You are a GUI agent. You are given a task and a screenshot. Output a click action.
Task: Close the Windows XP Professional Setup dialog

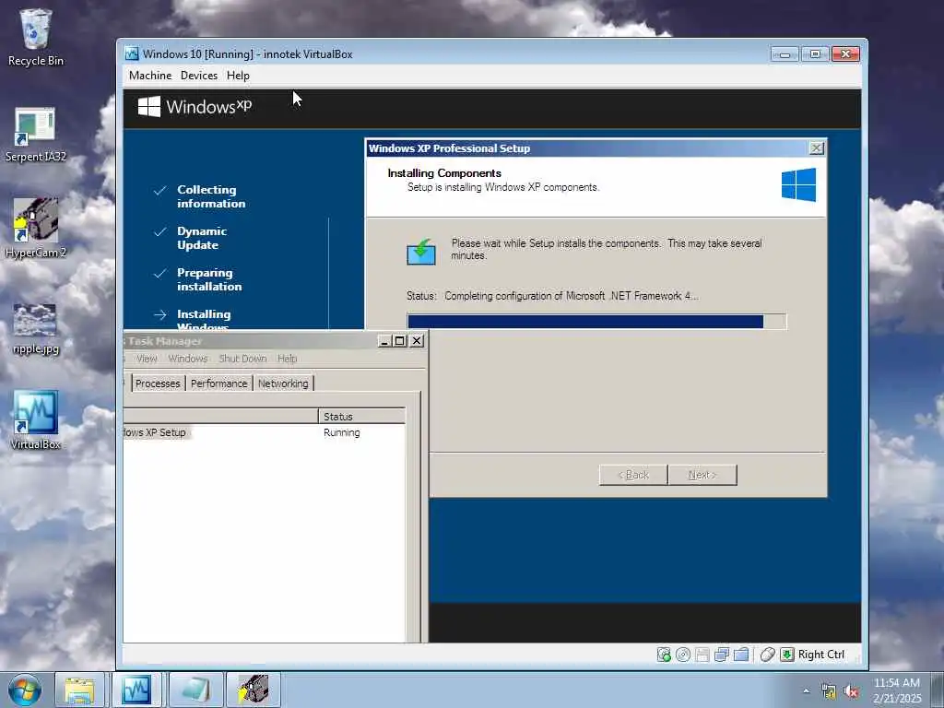click(817, 148)
